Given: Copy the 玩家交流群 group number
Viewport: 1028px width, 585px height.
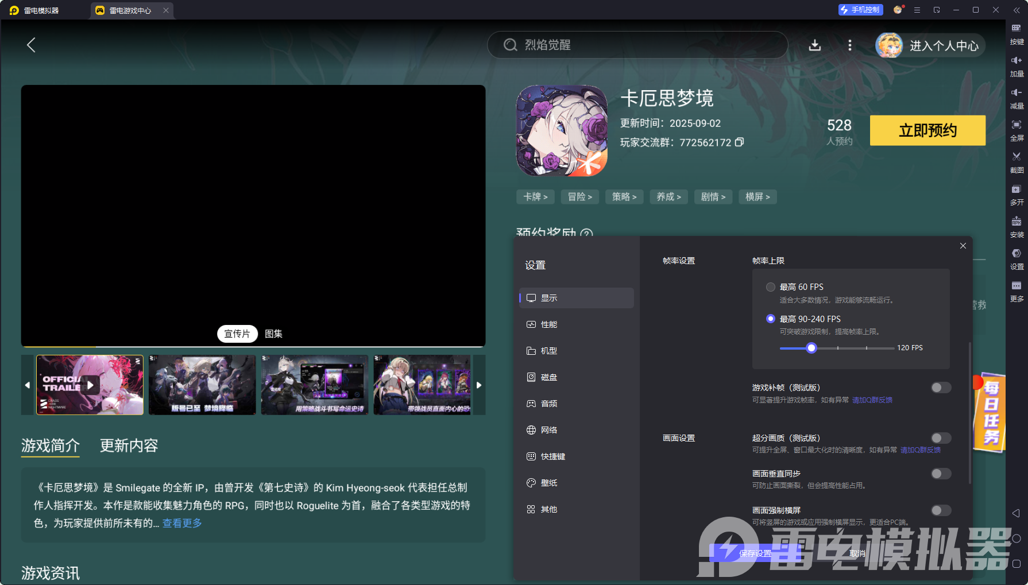Looking at the screenshot, I should click(740, 142).
